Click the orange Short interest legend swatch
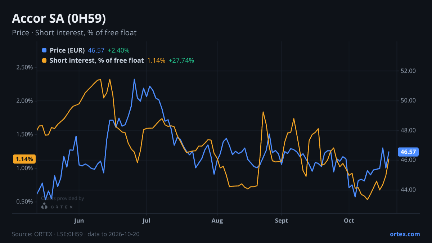 tap(44, 60)
